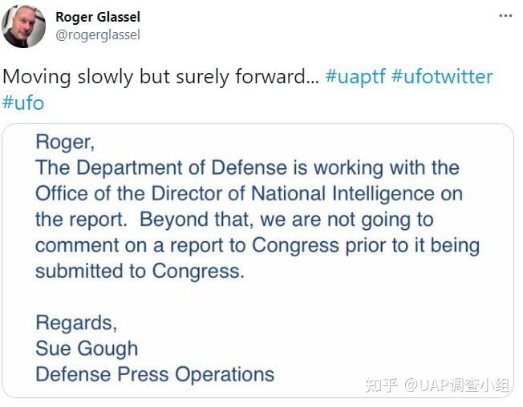Click the "Regards," sign-off text
The width and height of the screenshot is (523, 407).
(x=76, y=323)
